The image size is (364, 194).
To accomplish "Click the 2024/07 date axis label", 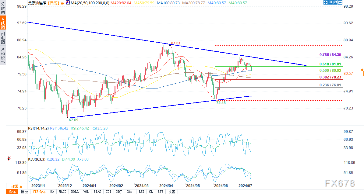I will pos(245,186).
